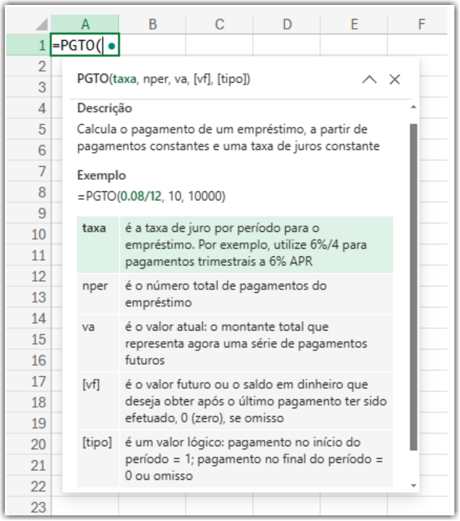Click the select-all corner triangle
Image resolution: width=460 pixels, height=521 pixels.
[x=42, y=25]
